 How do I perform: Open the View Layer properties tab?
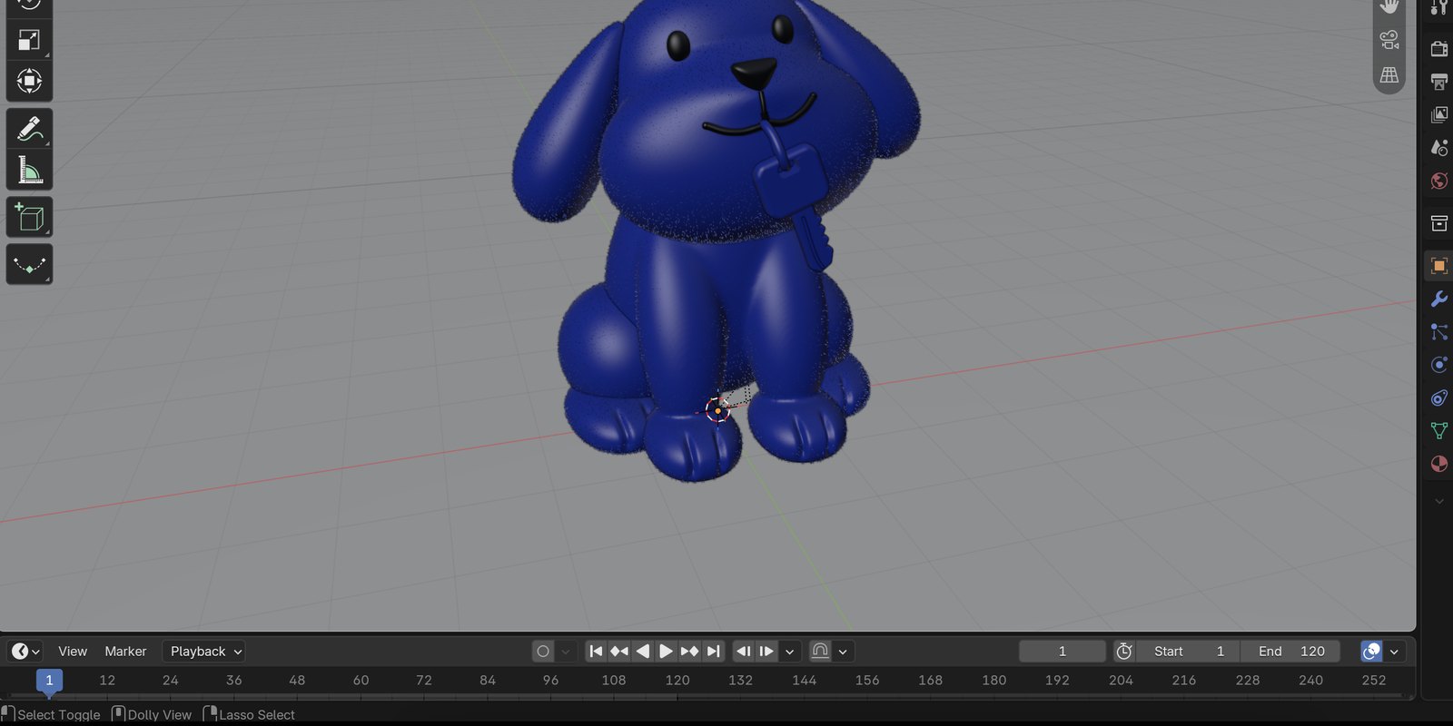coord(1439,114)
